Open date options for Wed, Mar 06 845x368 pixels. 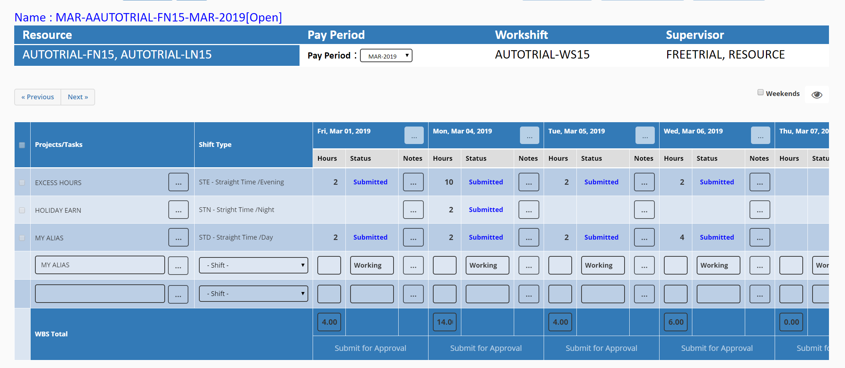(760, 135)
